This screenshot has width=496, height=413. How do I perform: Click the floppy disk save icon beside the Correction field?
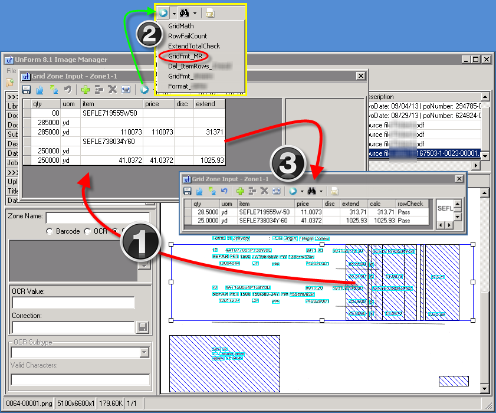[x=142, y=327]
